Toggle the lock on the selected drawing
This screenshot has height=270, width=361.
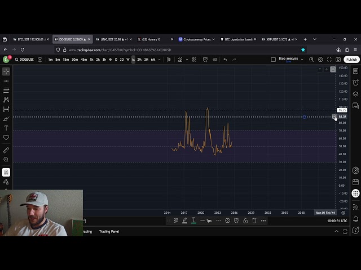(x=245, y=220)
